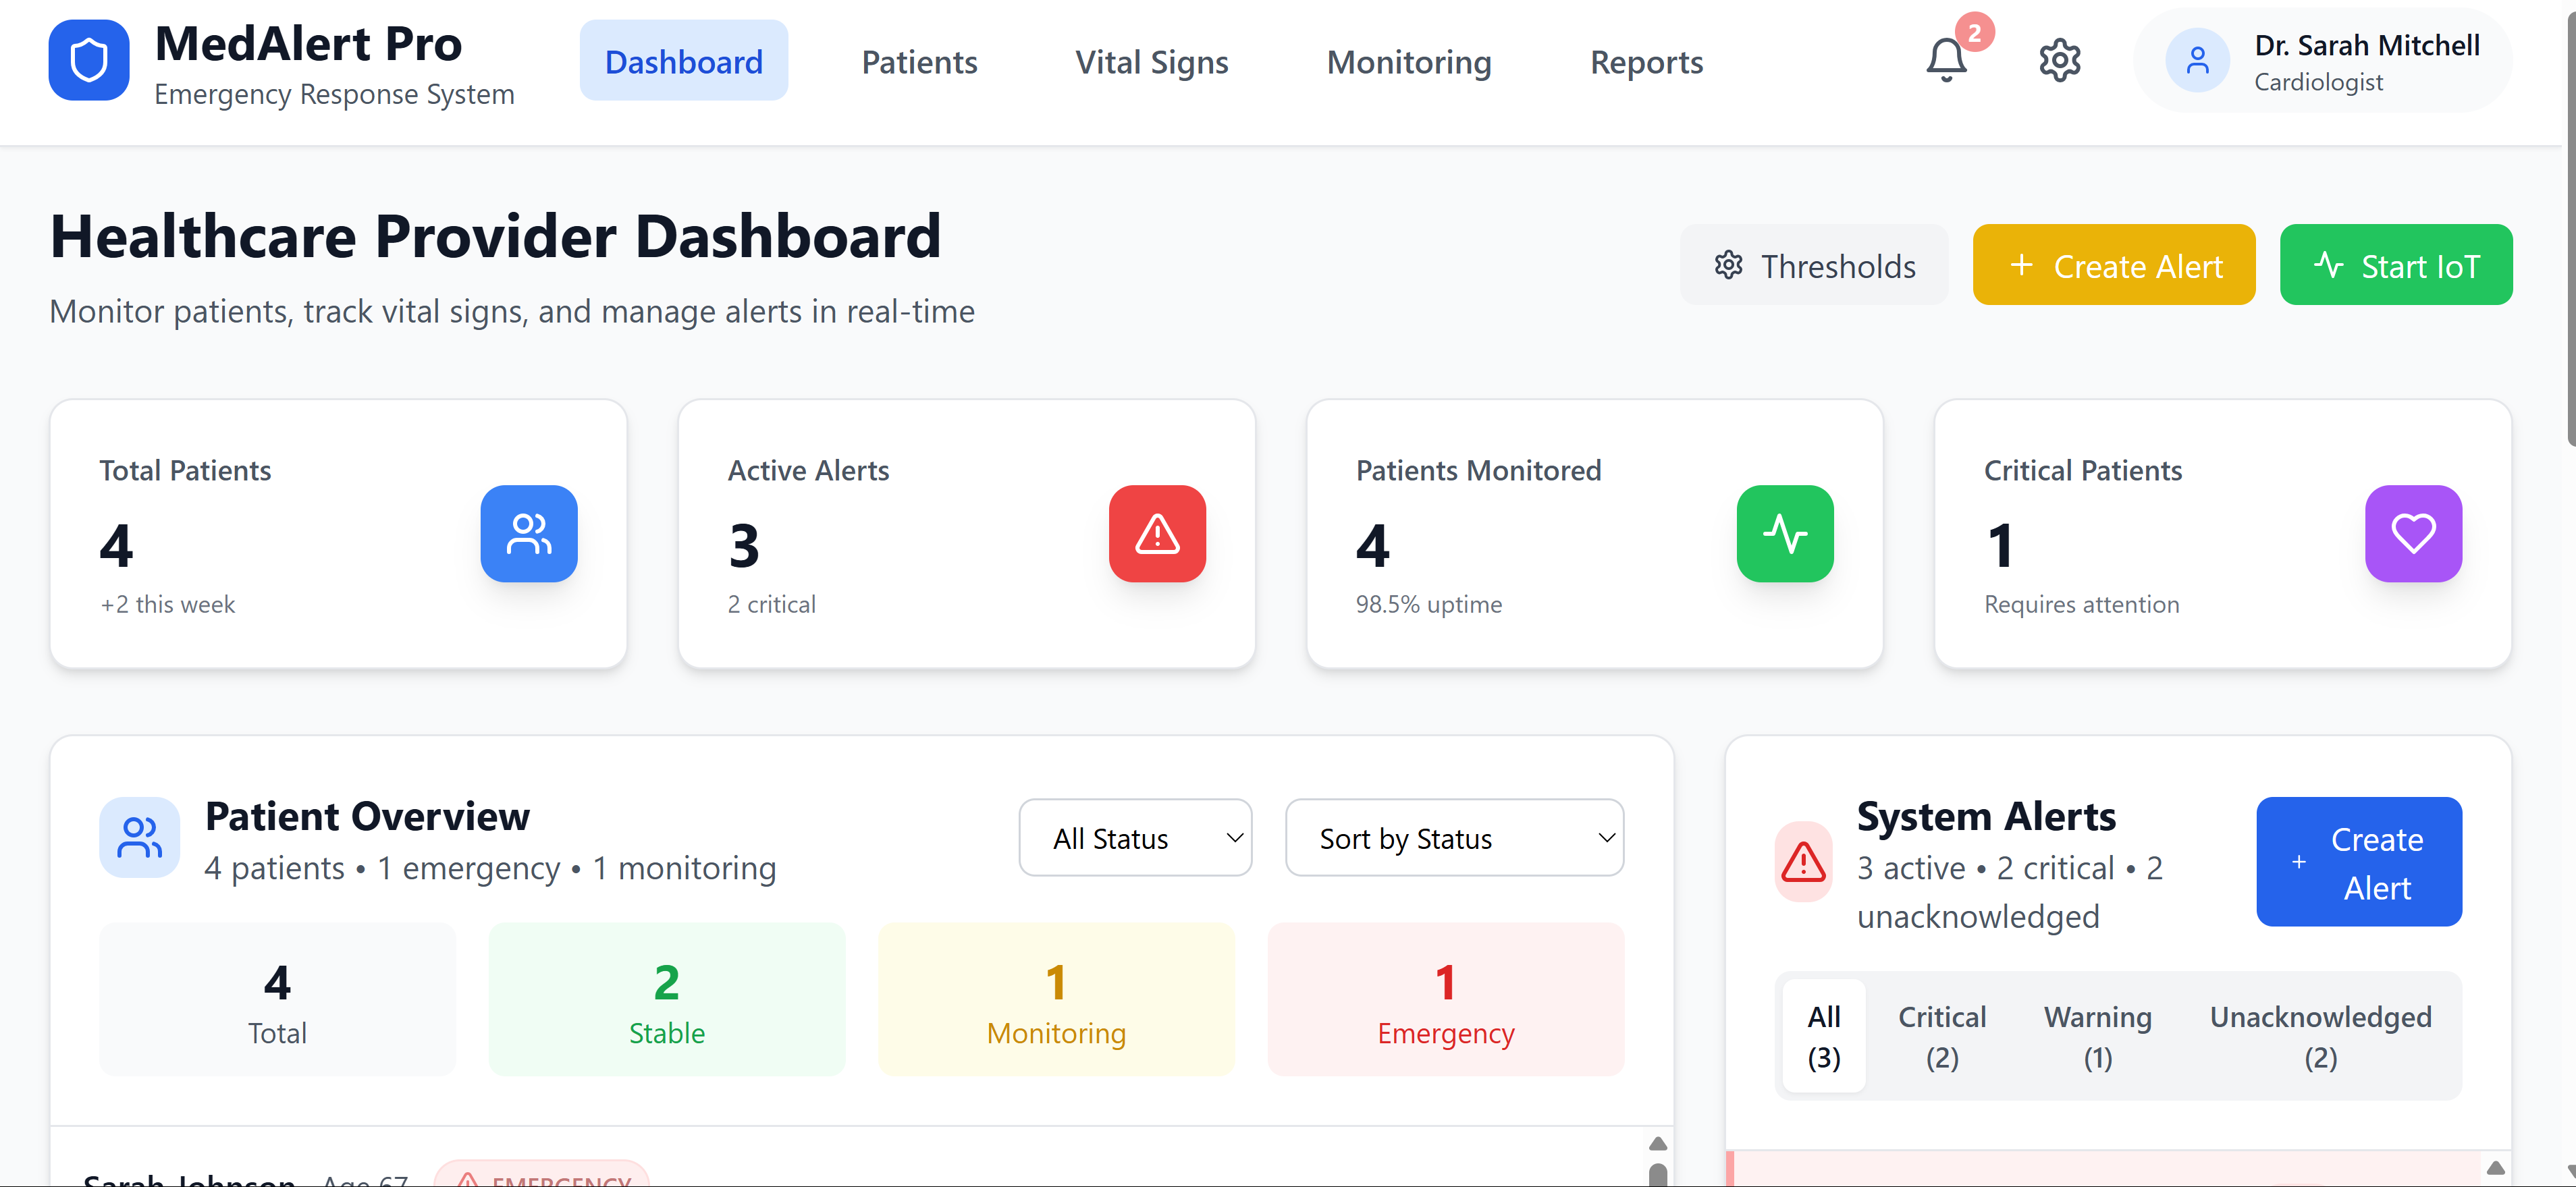
Task: Expand the Sort by Status dropdown
Action: point(1454,838)
